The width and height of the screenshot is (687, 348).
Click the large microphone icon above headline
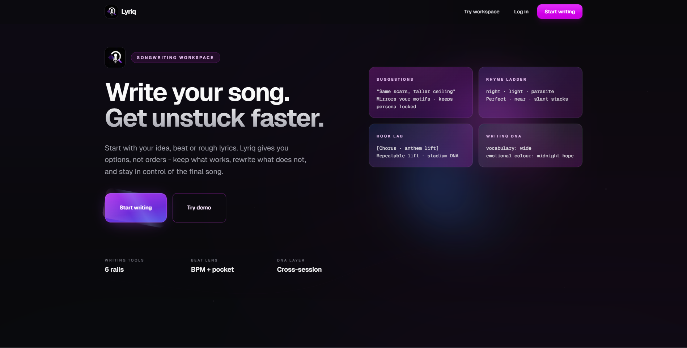click(x=115, y=58)
